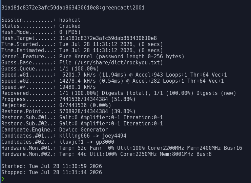The width and height of the screenshot is (251, 183).
Task: Click the Status value Cracked
Action: coord(70,26)
